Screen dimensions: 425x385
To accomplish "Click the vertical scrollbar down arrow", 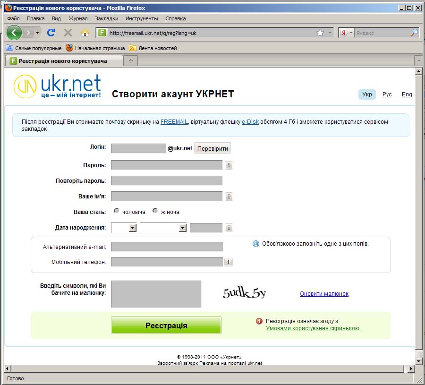I will (x=418, y=361).
